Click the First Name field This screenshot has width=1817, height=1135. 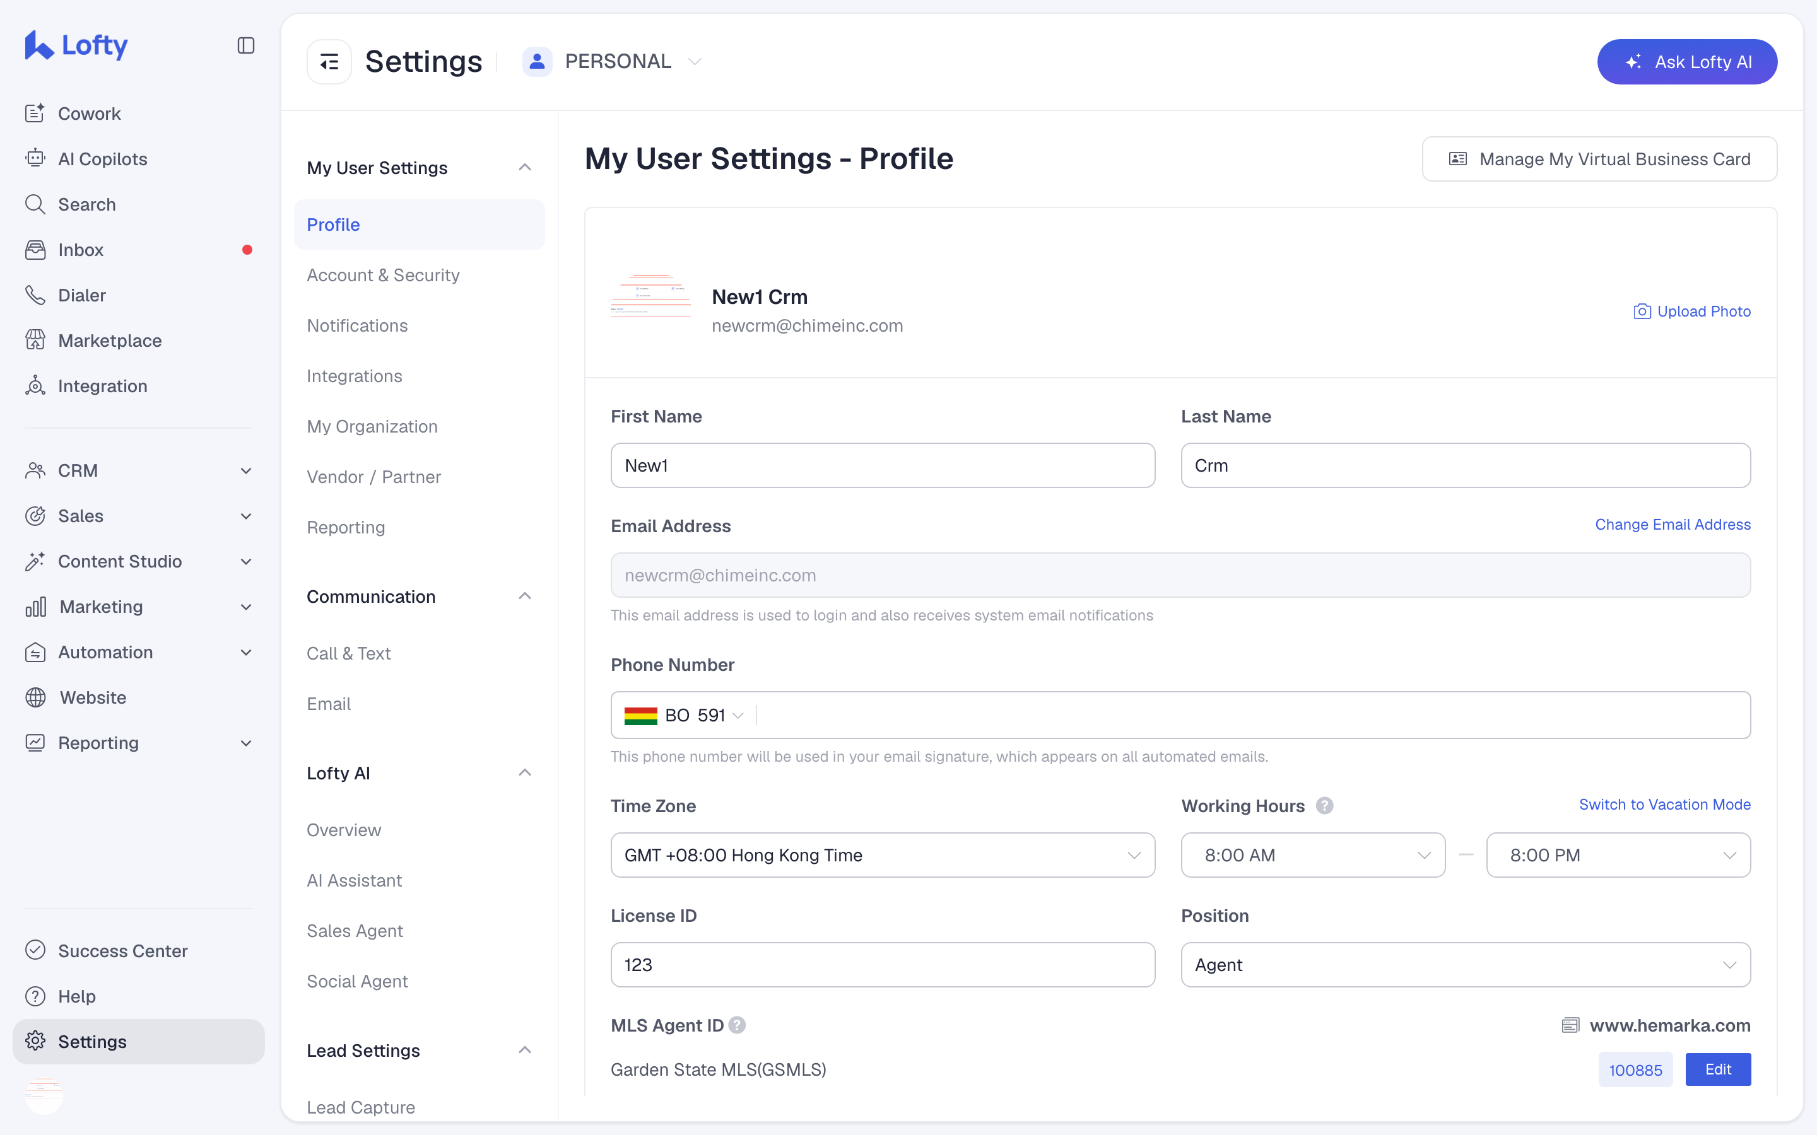pyautogui.click(x=882, y=465)
